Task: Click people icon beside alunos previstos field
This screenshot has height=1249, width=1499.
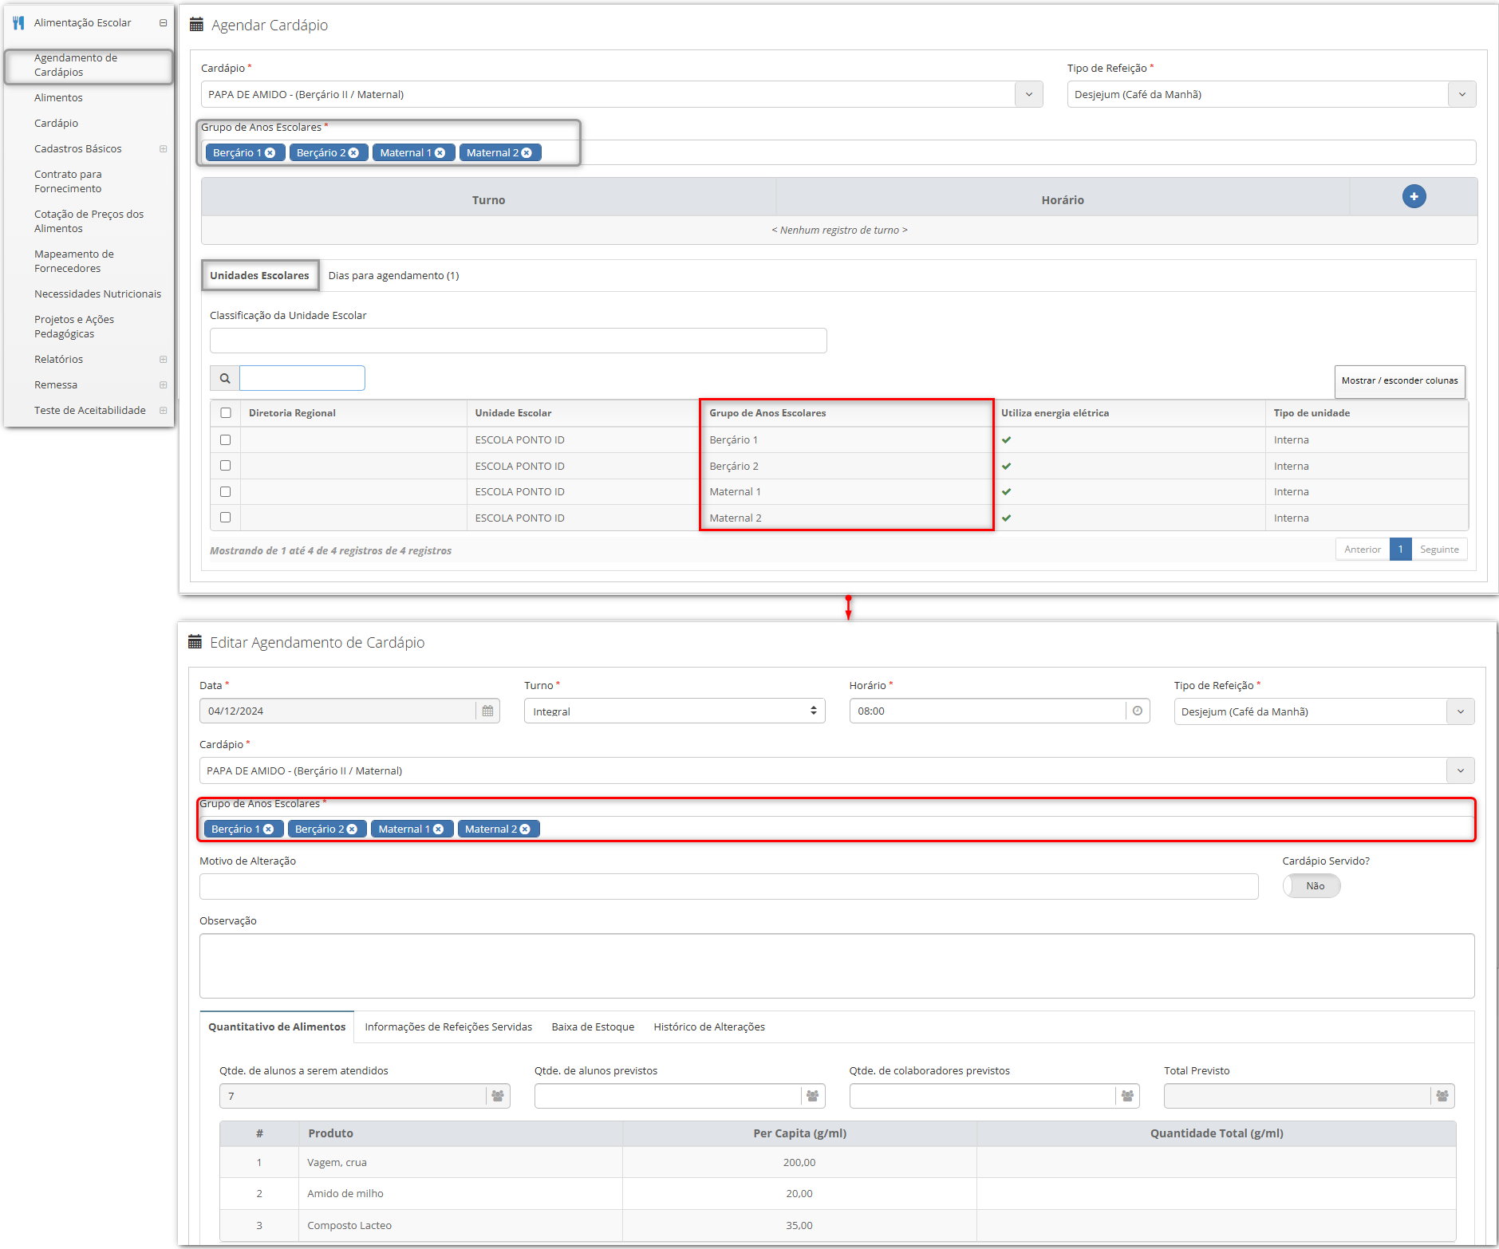Action: (812, 1096)
